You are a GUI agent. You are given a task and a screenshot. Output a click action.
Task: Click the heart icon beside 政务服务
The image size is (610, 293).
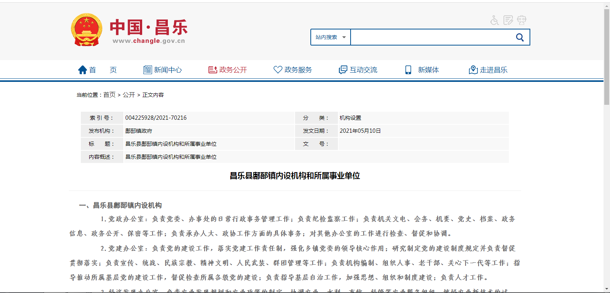pos(278,70)
